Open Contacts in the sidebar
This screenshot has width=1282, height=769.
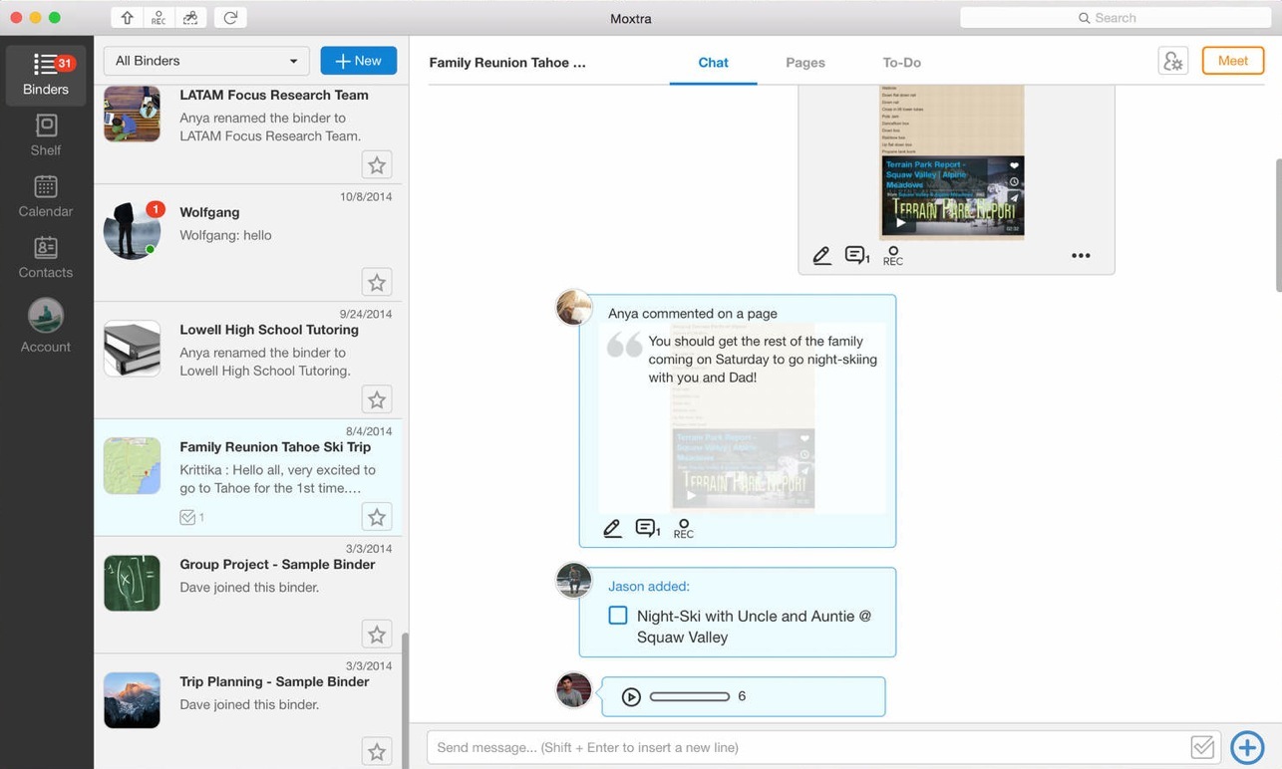[x=46, y=257]
